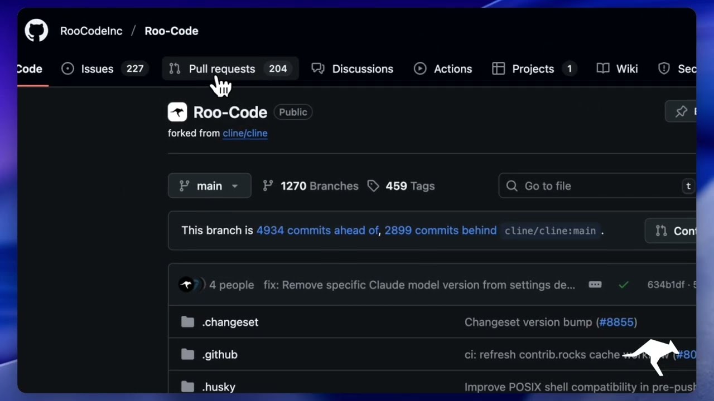Click the 4 people contributors text
Image resolution: width=714 pixels, height=401 pixels.
pos(231,285)
